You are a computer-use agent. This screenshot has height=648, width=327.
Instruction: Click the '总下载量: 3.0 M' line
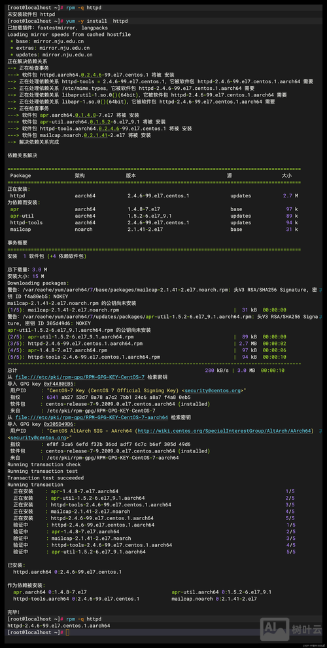point(26,270)
